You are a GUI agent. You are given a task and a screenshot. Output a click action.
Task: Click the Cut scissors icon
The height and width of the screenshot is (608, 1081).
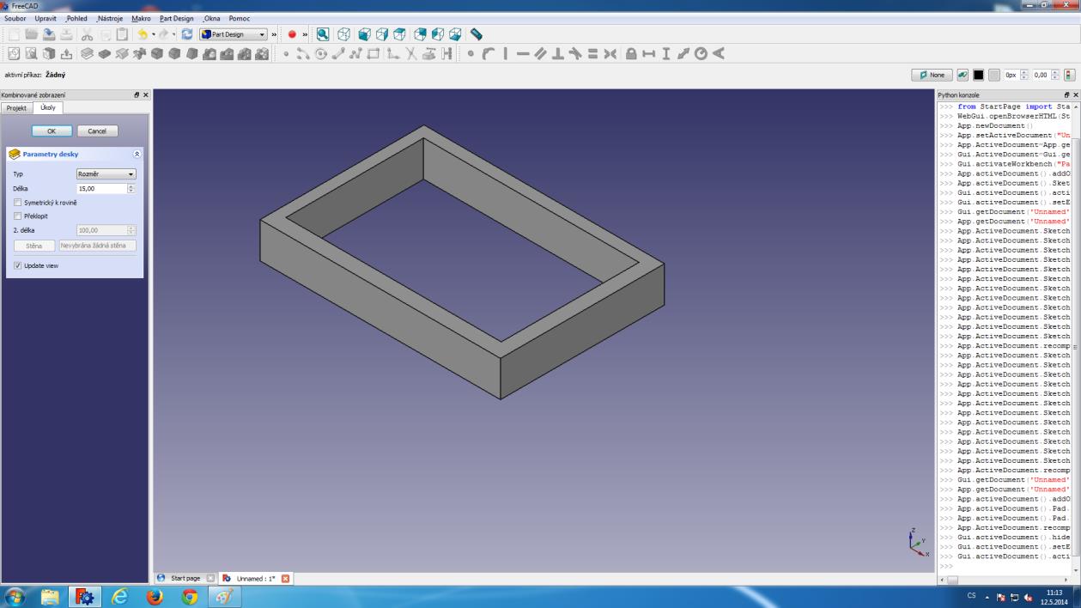click(87, 34)
